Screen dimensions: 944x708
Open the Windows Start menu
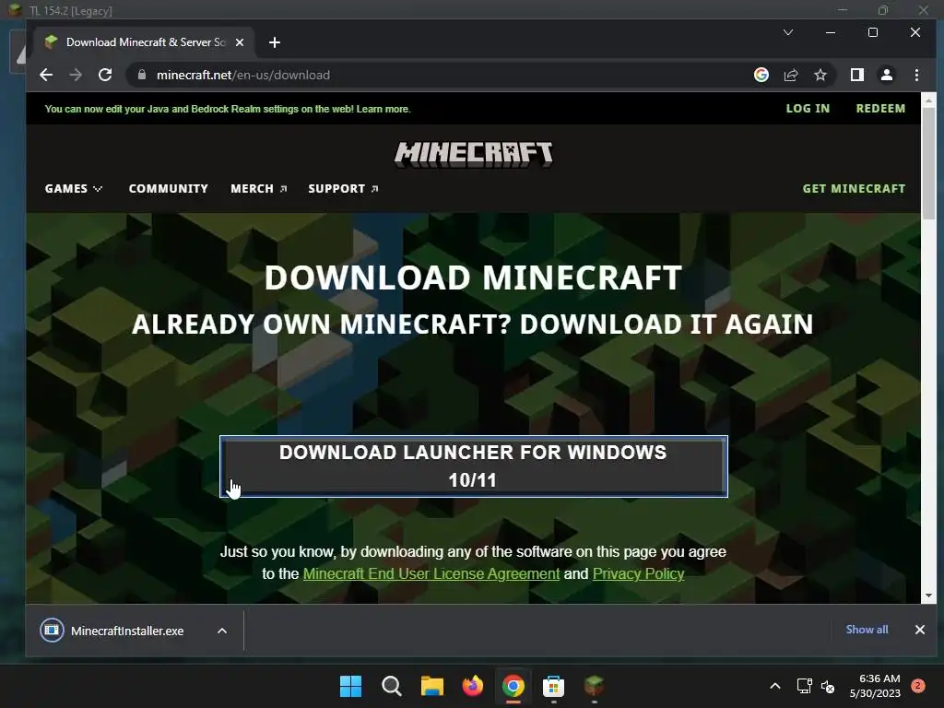[350, 686]
